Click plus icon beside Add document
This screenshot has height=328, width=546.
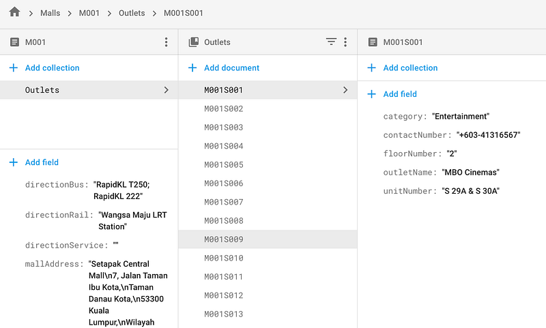coord(192,68)
